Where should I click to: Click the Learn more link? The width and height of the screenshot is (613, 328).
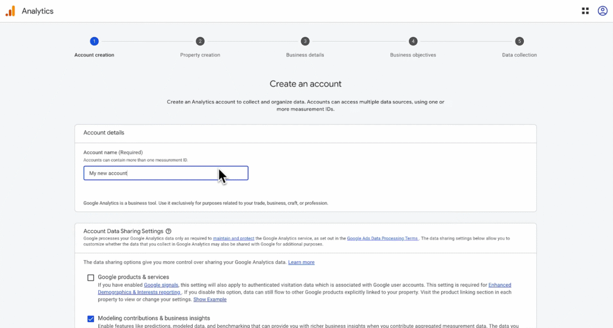click(301, 262)
